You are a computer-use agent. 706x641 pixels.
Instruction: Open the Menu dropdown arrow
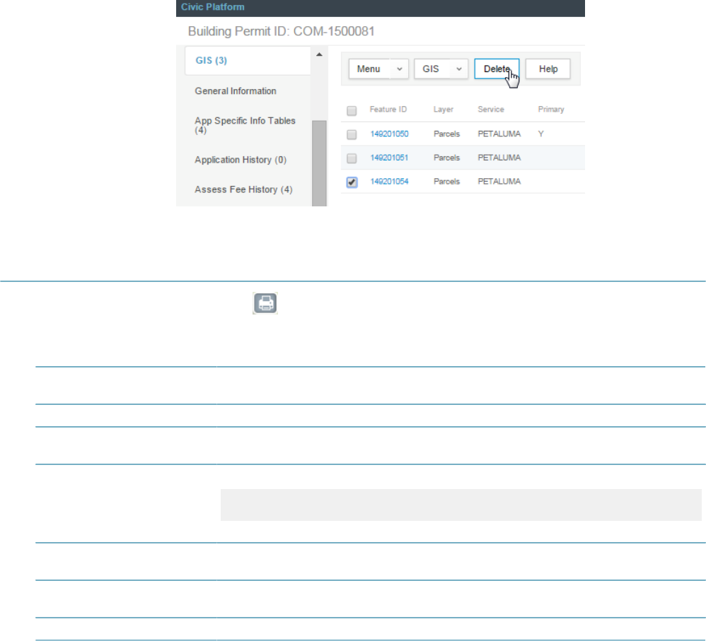pos(400,69)
